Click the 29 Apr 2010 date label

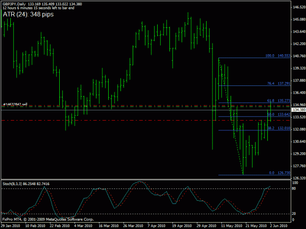pos(207,226)
